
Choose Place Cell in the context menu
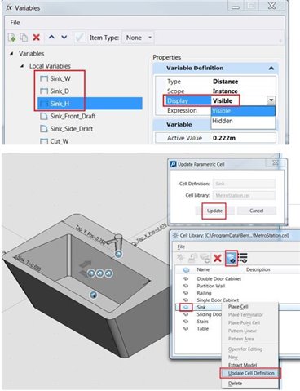[x=238, y=307]
